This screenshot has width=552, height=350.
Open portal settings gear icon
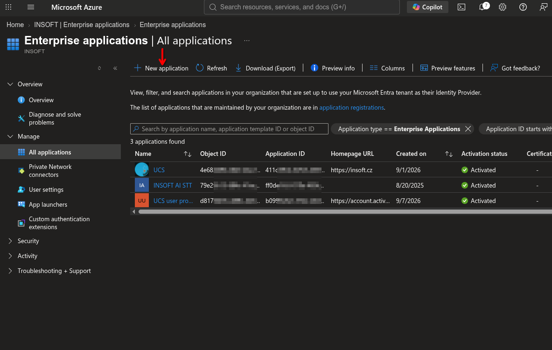tap(503, 7)
